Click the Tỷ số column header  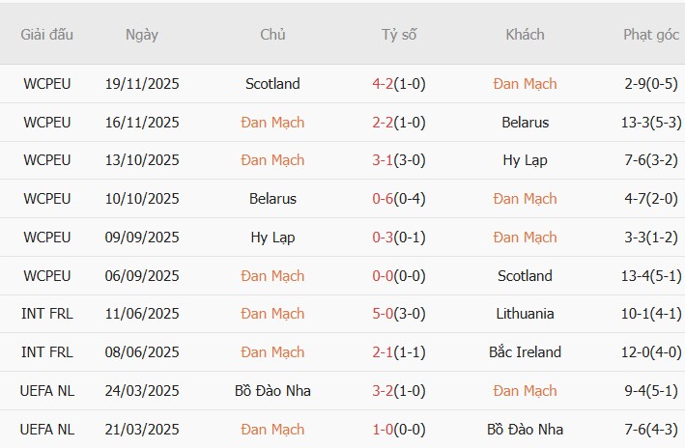click(399, 35)
